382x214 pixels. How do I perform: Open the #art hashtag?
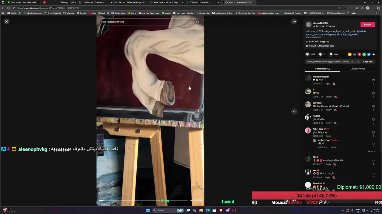coord(345,34)
